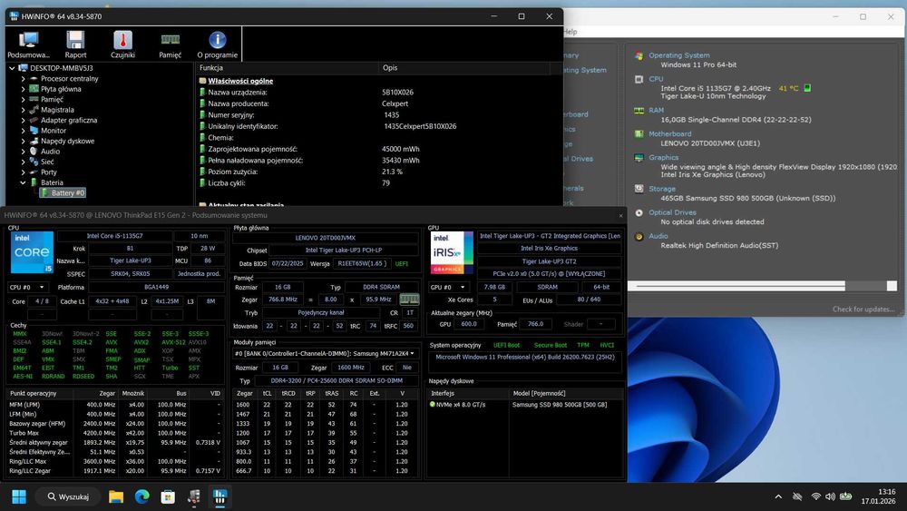907x511 pixels.
Task: Show hidden tray icons chevron
Action: 778,496
